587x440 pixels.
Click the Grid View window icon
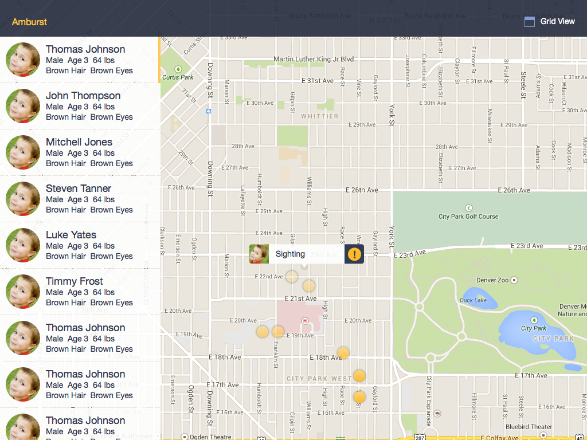[529, 22]
